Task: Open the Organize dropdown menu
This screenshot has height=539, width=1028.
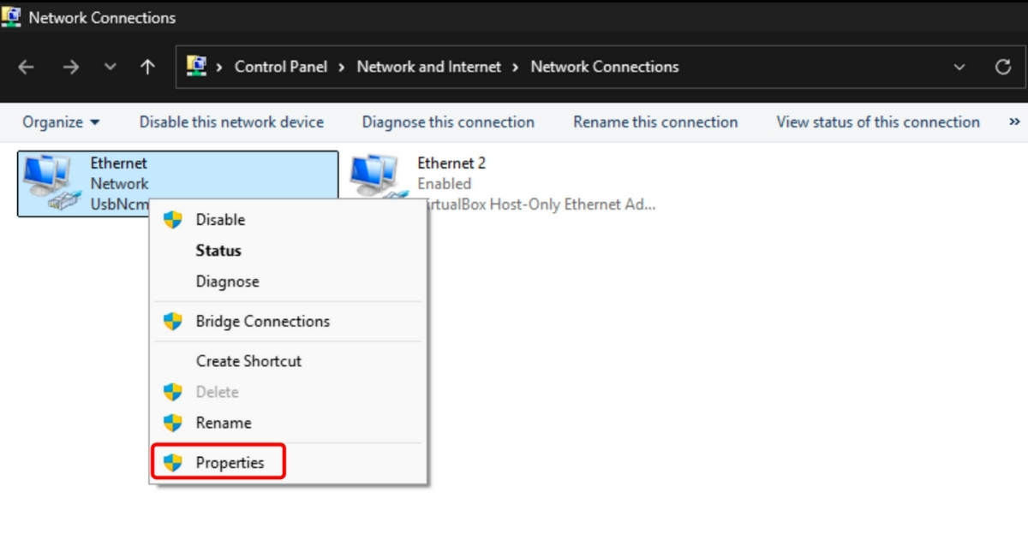Action: [x=61, y=122]
